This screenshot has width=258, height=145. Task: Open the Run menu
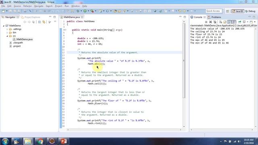tap(67, 6)
